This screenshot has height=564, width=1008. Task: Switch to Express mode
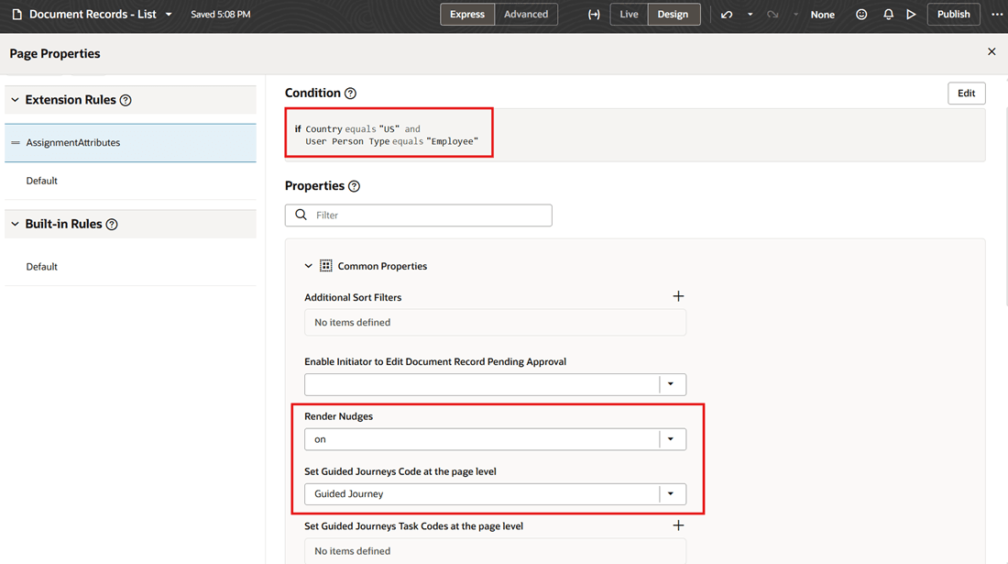tap(467, 14)
